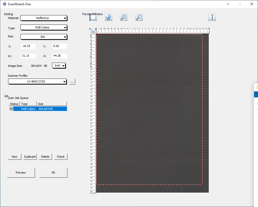
Task: Open the information icon button
Action: [212, 17]
